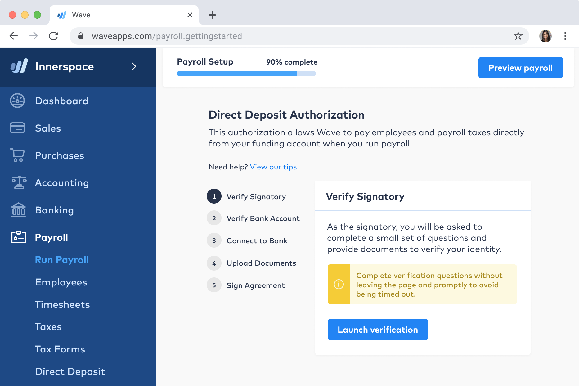579x386 pixels.
Task: Open the Dashboard gauge icon
Action: 17,101
